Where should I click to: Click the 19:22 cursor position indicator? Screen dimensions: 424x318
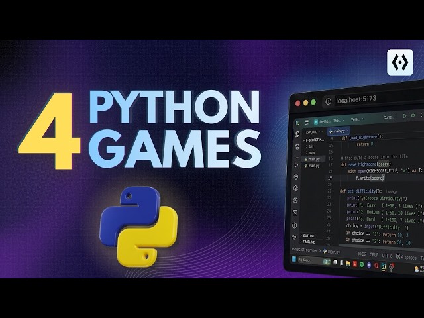tap(362, 254)
